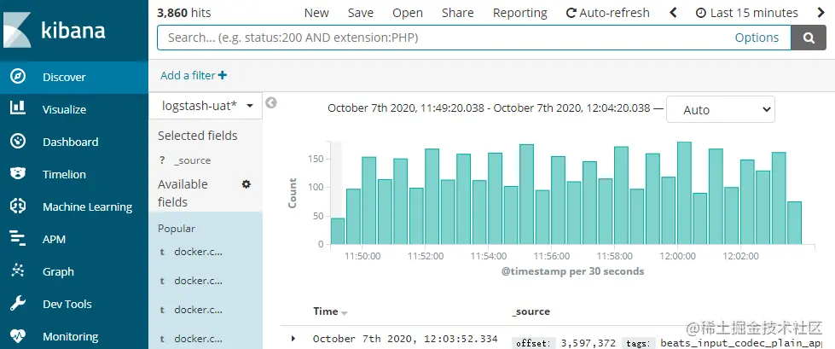The width and height of the screenshot is (835, 349).
Task: Open the Discover compass icon
Action: pos(18,77)
